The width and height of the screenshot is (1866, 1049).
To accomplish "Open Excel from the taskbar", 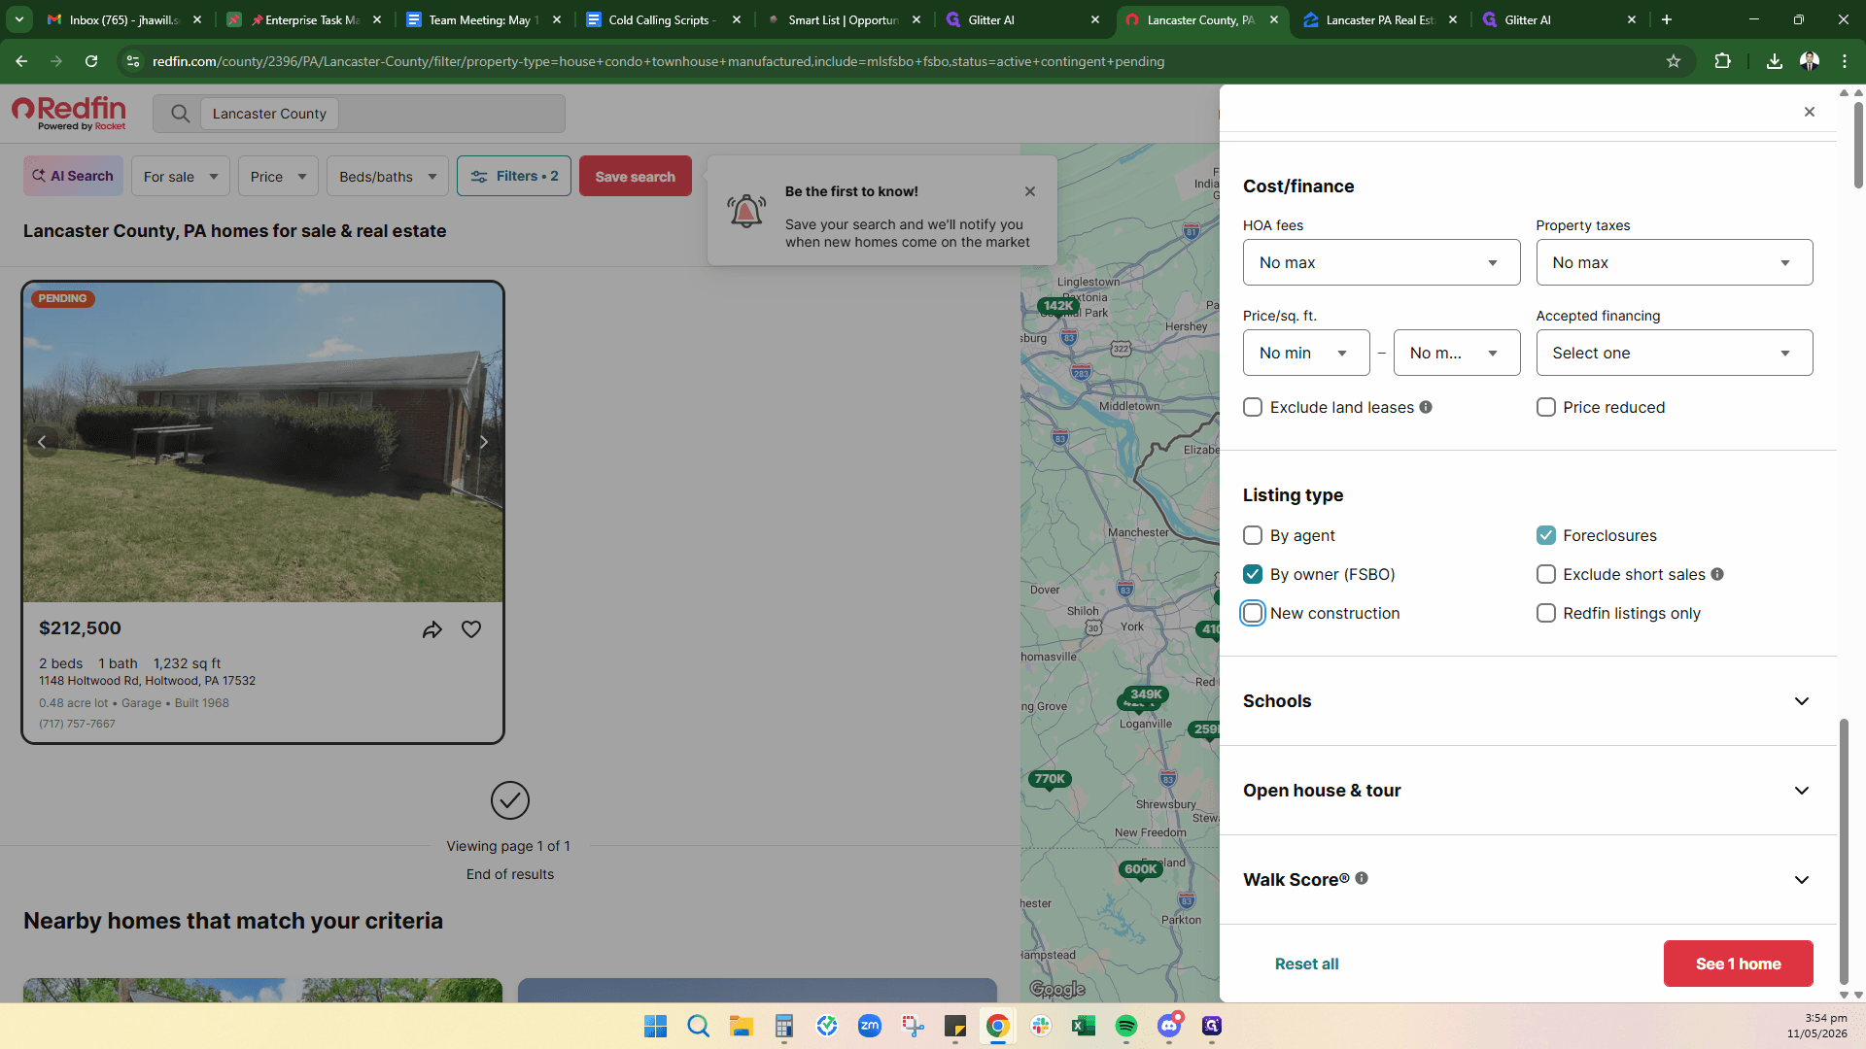I will click(1084, 1026).
